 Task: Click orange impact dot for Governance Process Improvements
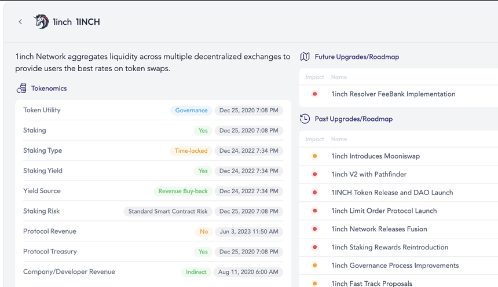coord(315,266)
